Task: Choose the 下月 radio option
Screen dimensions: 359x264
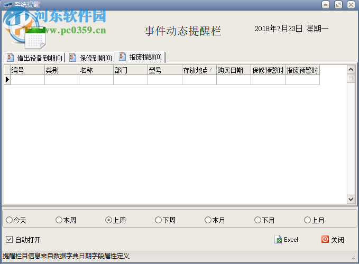Action: tap(264, 220)
